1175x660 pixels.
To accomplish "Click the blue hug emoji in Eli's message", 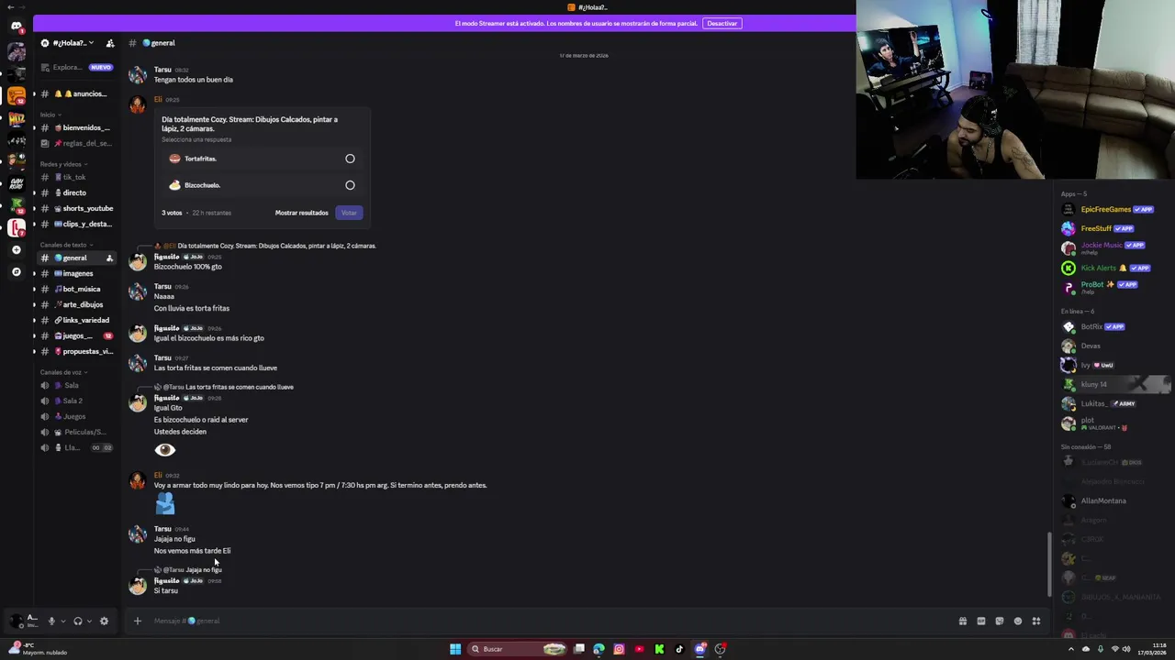I will tap(165, 503).
